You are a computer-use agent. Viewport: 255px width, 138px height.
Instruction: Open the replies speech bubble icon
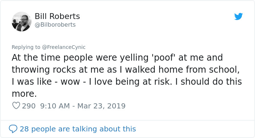point(13,129)
